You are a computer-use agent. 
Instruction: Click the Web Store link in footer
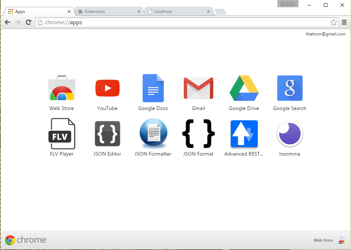[323, 240]
